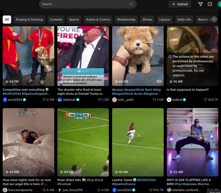
Task: Open the messages paper-plane icon
Action: pos(200,4)
